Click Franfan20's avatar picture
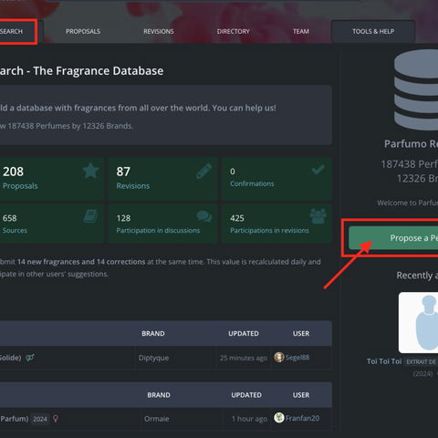438x438 pixels. 279,418
